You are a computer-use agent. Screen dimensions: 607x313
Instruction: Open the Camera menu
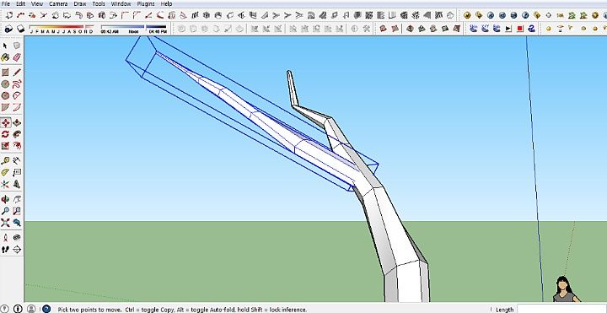click(x=58, y=3)
